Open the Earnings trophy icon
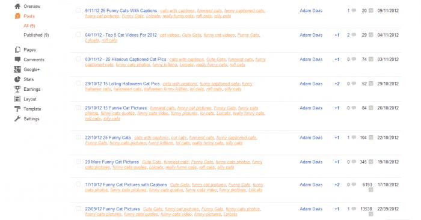The width and height of the screenshot is (421, 220). point(17,89)
